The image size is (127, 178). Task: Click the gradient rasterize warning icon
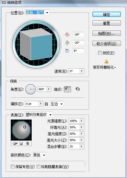(106, 61)
